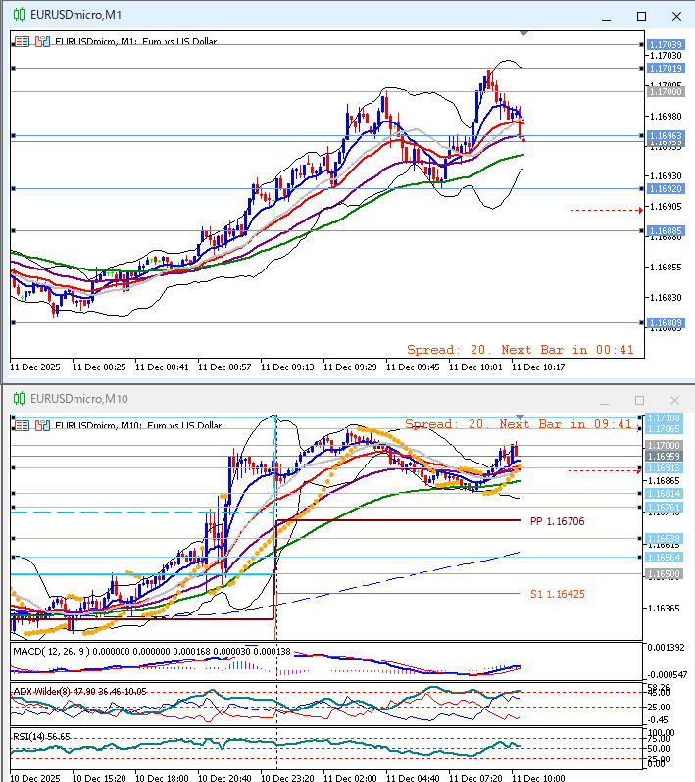Screen dimensions: 695x782
Task: Select the 1.16920 horizontal line price label
Action: pos(665,188)
